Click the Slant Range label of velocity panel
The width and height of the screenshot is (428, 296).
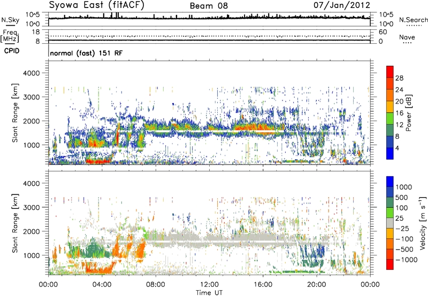(x=15, y=223)
